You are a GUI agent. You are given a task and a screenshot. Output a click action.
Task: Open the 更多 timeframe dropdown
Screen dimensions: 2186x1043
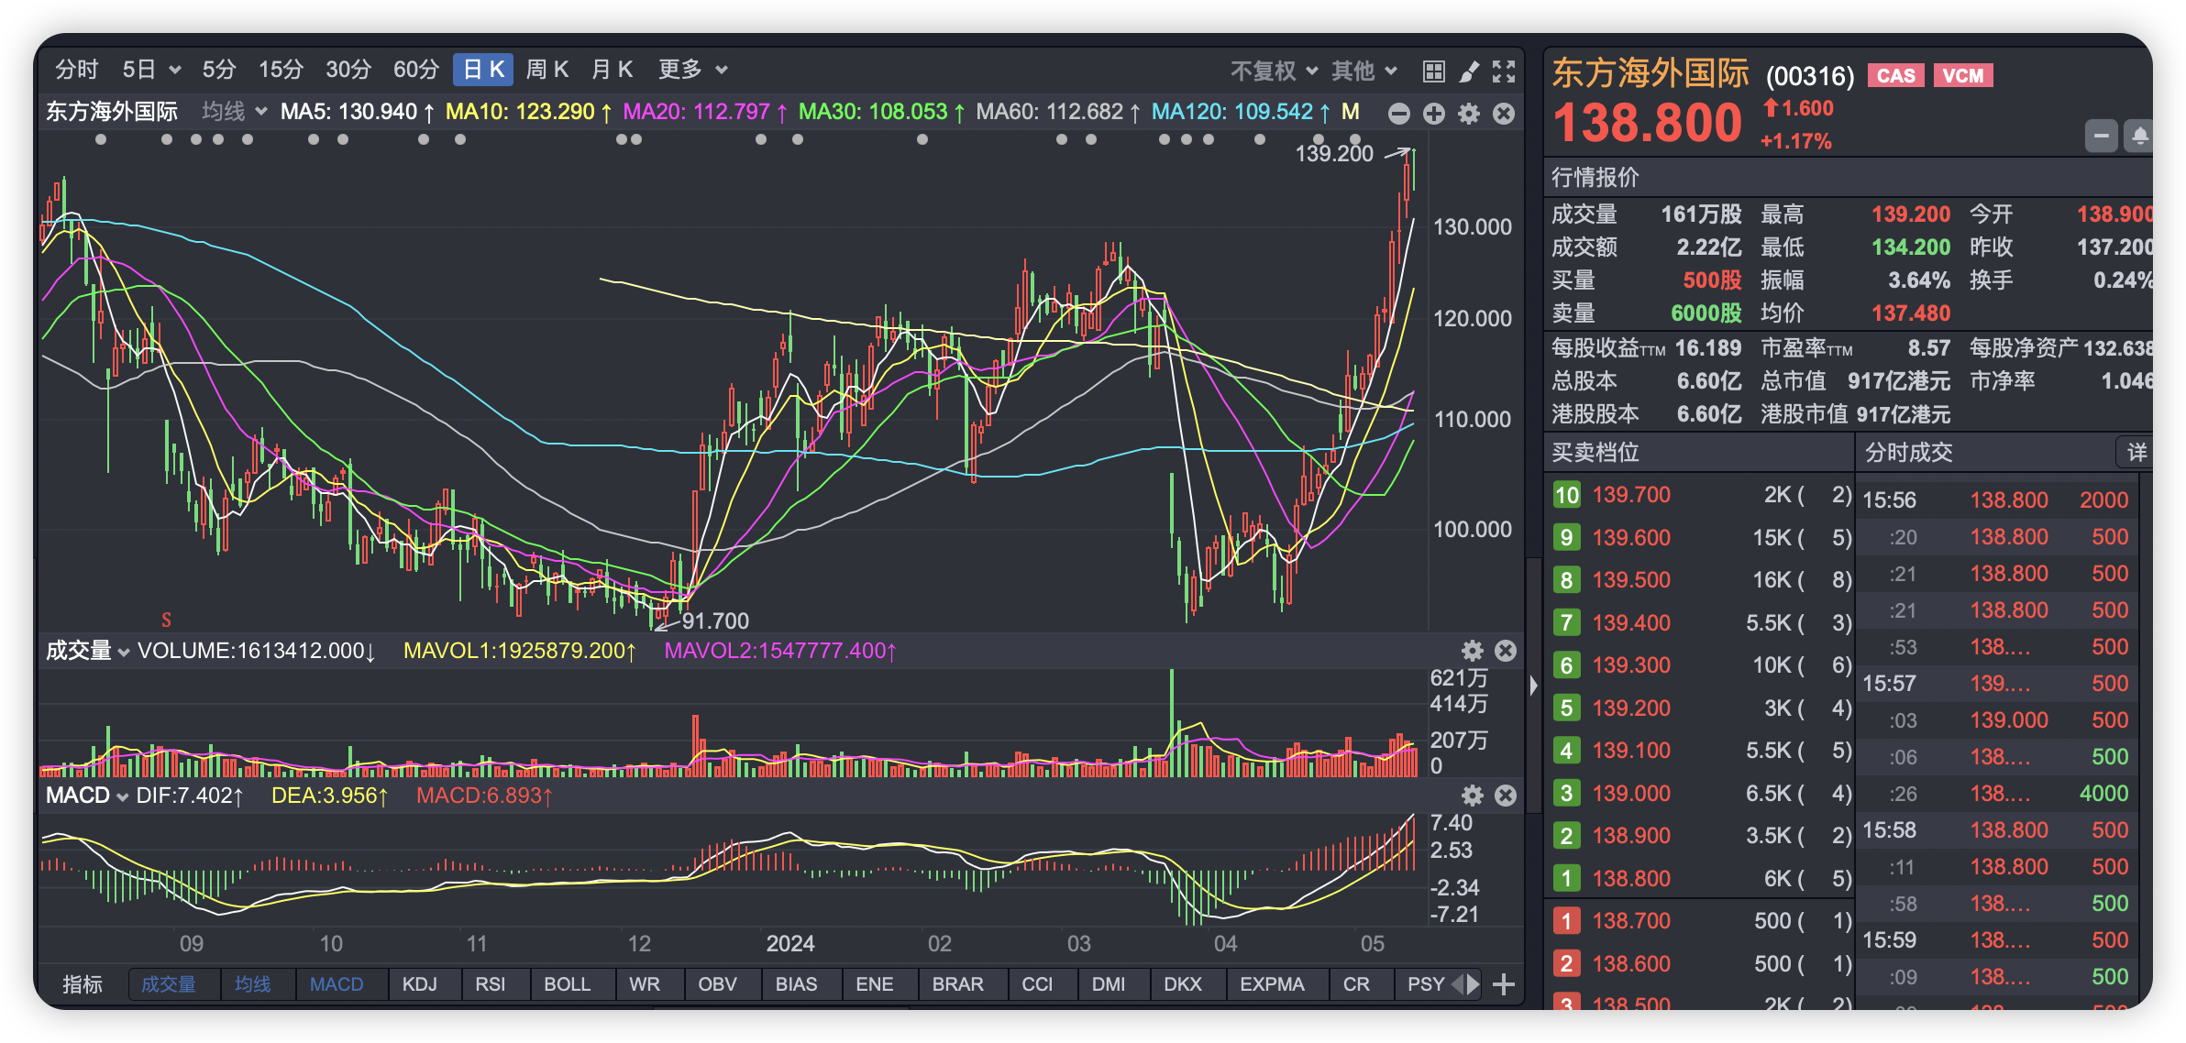(x=692, y=70)
